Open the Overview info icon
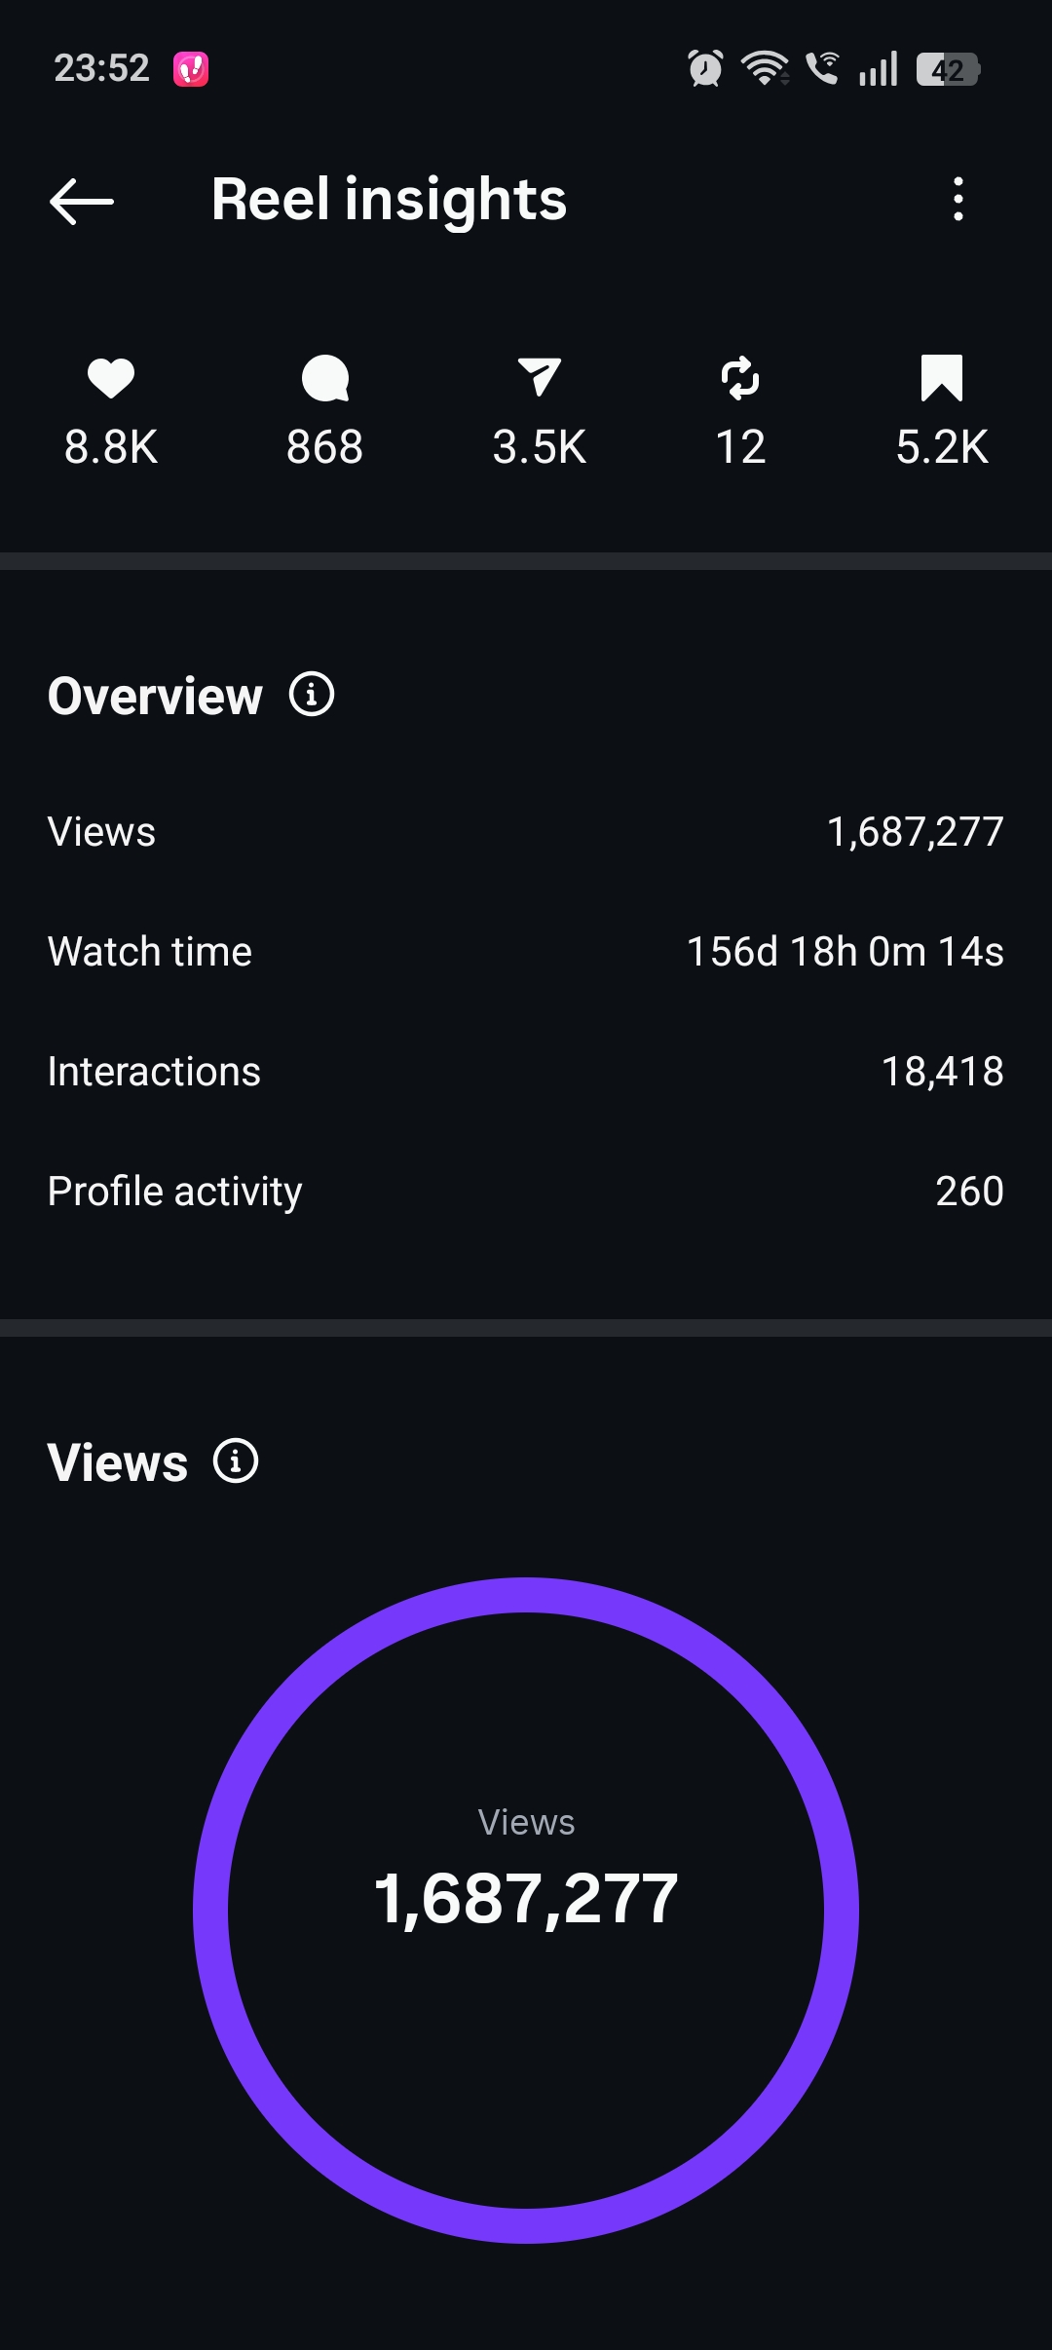Viewport: 1052px width, 2350px height. [312, 695]
